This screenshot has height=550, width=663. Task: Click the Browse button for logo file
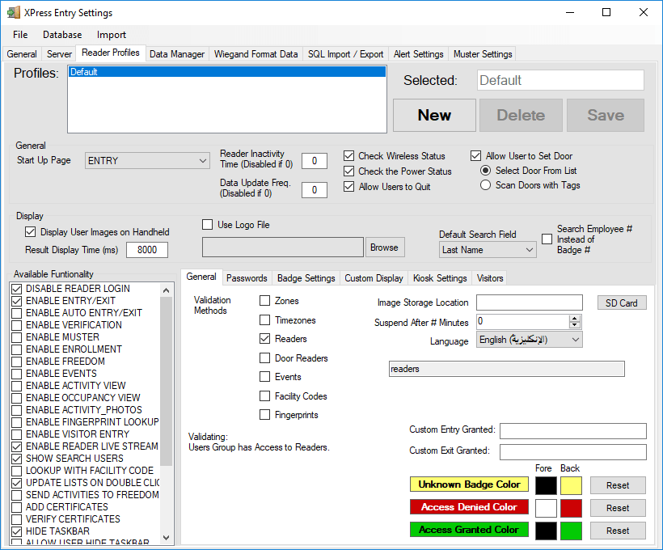(x=384, y=247)
